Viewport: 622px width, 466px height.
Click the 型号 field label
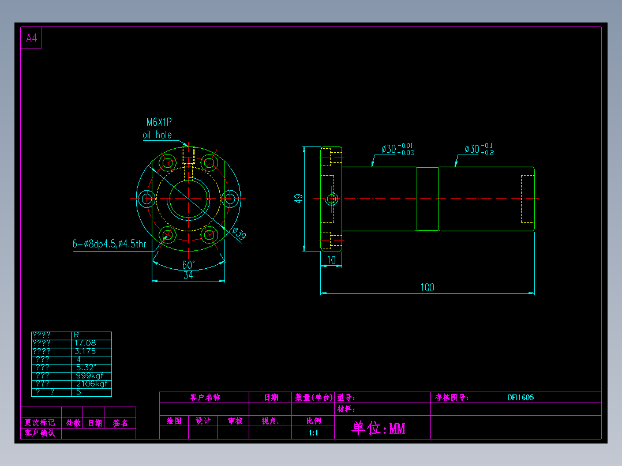click(346, 397)
